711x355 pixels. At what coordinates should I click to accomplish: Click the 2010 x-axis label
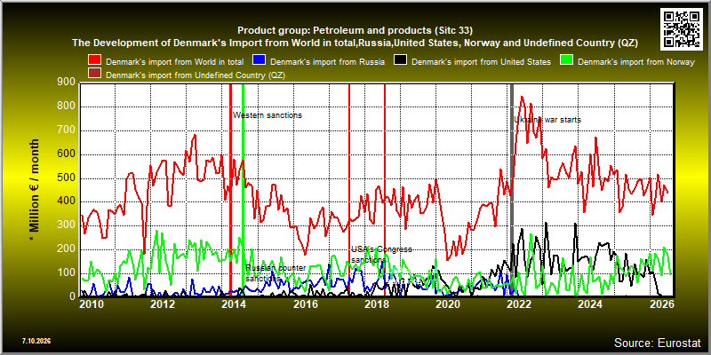(x=92, y=304)
